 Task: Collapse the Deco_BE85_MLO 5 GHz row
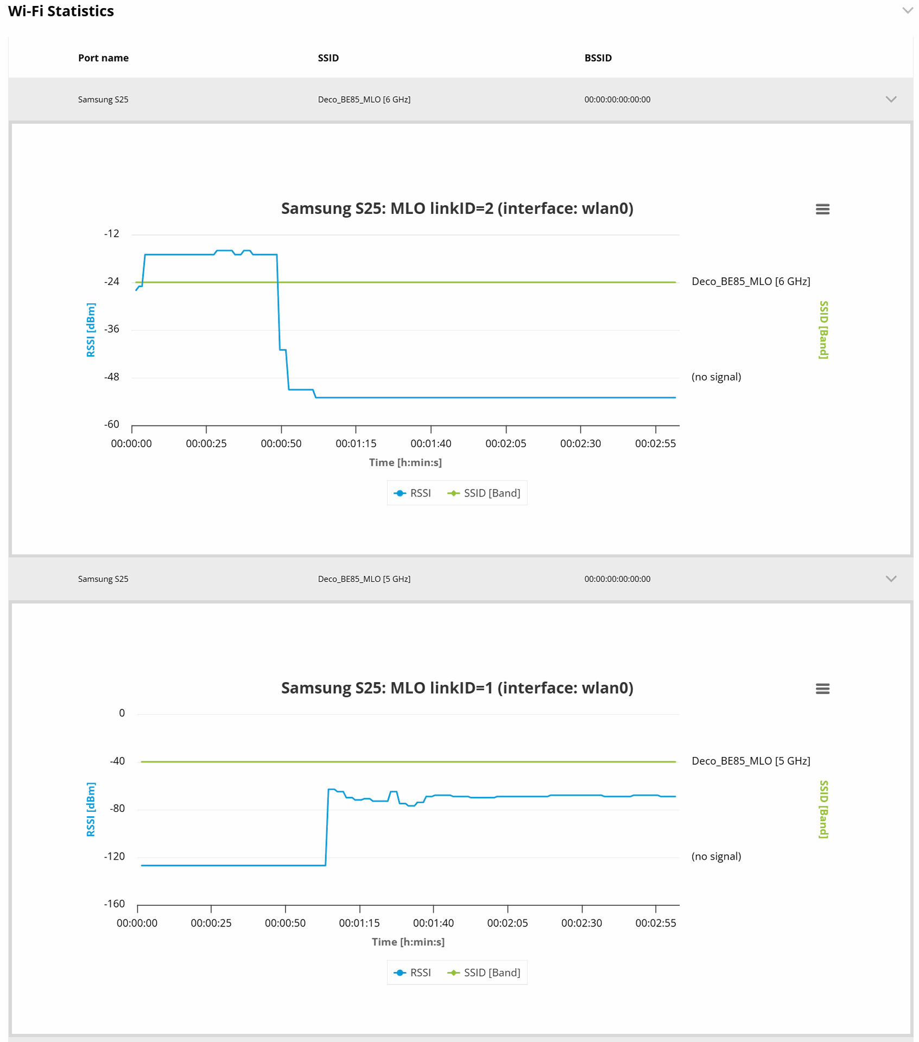coord(891,579)
